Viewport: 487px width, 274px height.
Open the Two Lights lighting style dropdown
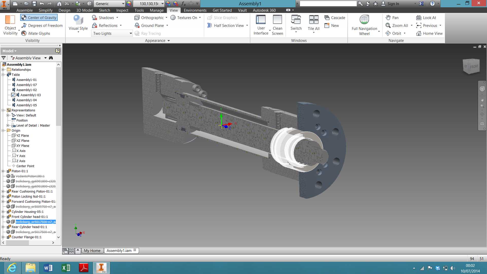point(112,33)
